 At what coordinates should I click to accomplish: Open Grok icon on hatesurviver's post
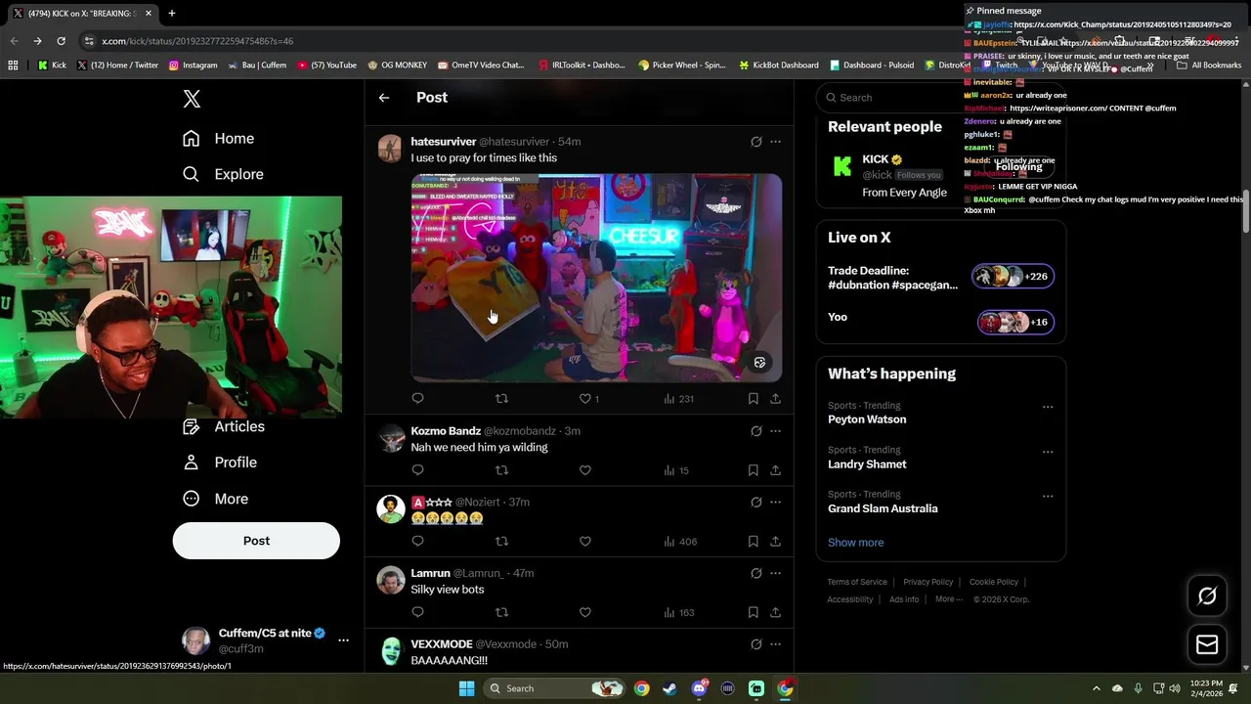click(755, 142)
